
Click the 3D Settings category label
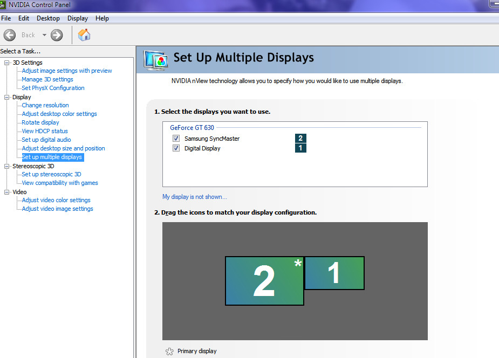28,63
